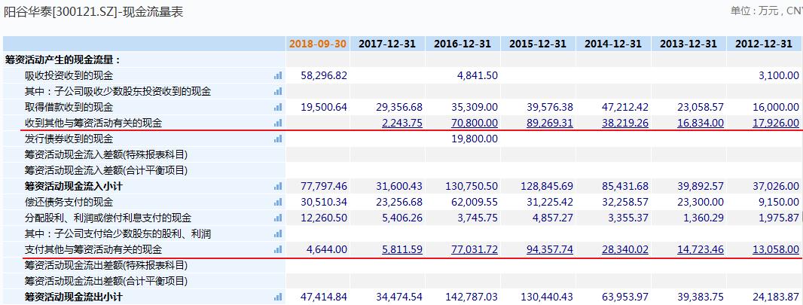
Task: Click underlined amount 94,357.74
Action: tap(548, 249)
